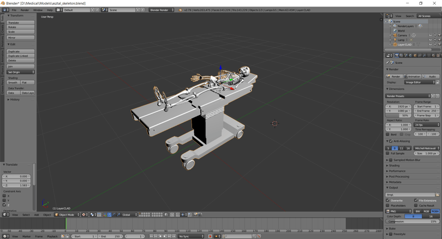Open the Constraints chain-link properties tab
The height and width of the screenshot is (239, 442).
click(420, 56)
